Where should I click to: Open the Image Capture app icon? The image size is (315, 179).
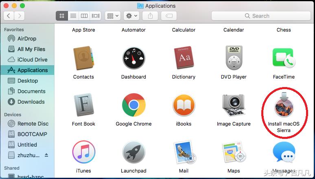point(234,105)
